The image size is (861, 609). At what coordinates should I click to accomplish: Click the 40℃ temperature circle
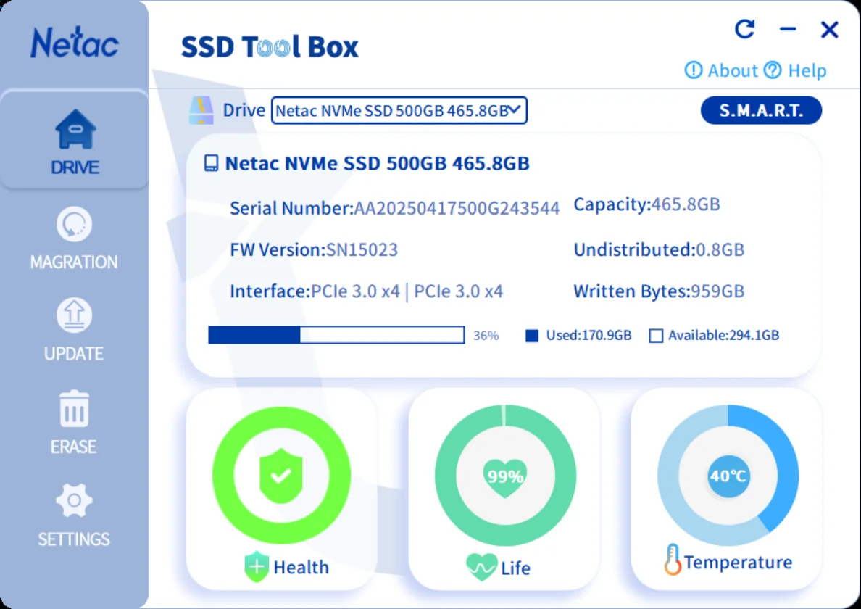pos(728,476)
